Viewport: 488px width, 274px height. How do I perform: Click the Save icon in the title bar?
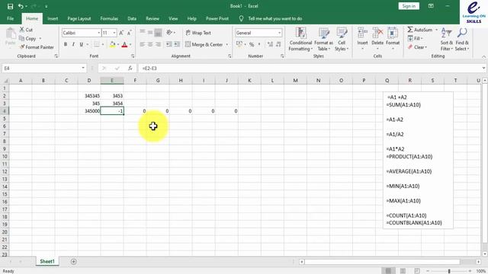10,6
